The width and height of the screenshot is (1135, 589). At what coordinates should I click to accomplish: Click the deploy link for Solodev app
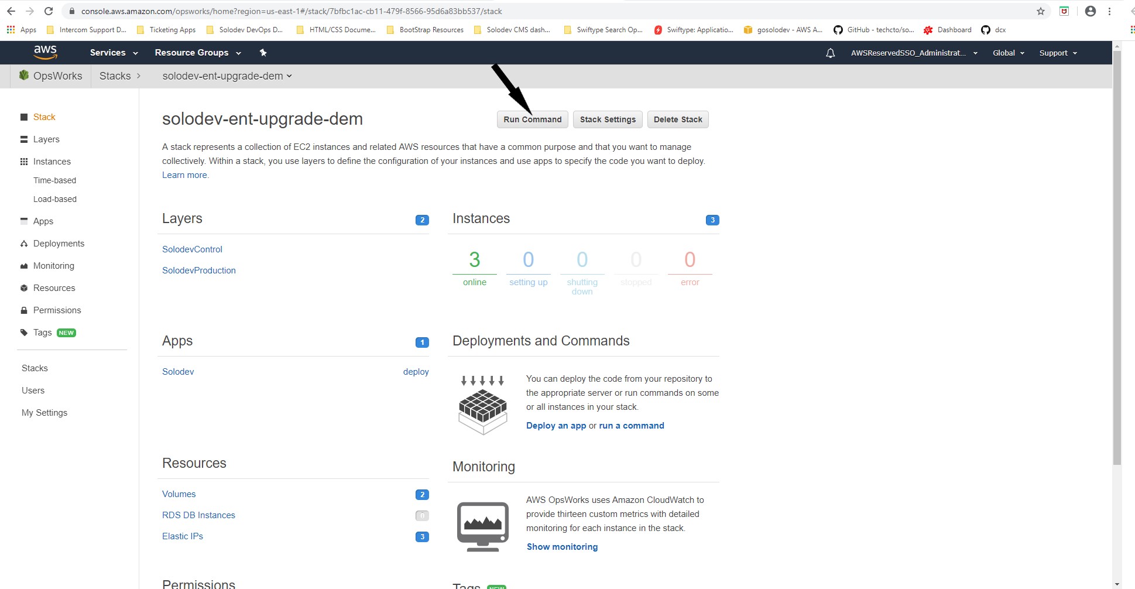pyautogui.click(x=416, y=372)
